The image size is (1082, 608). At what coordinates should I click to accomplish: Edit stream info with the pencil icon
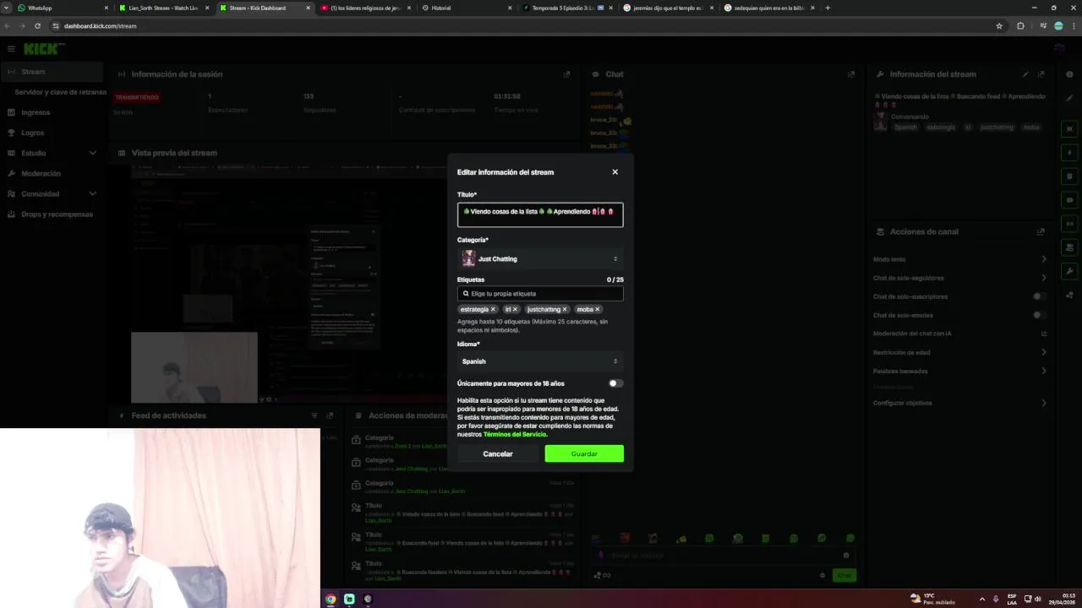click(1025, 74)
